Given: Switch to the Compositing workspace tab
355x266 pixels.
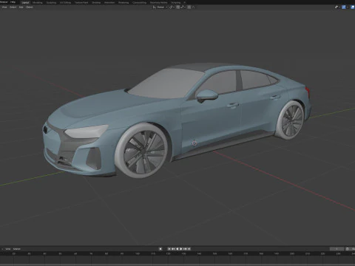Looking at the screenshot, I should click(139, 2).
